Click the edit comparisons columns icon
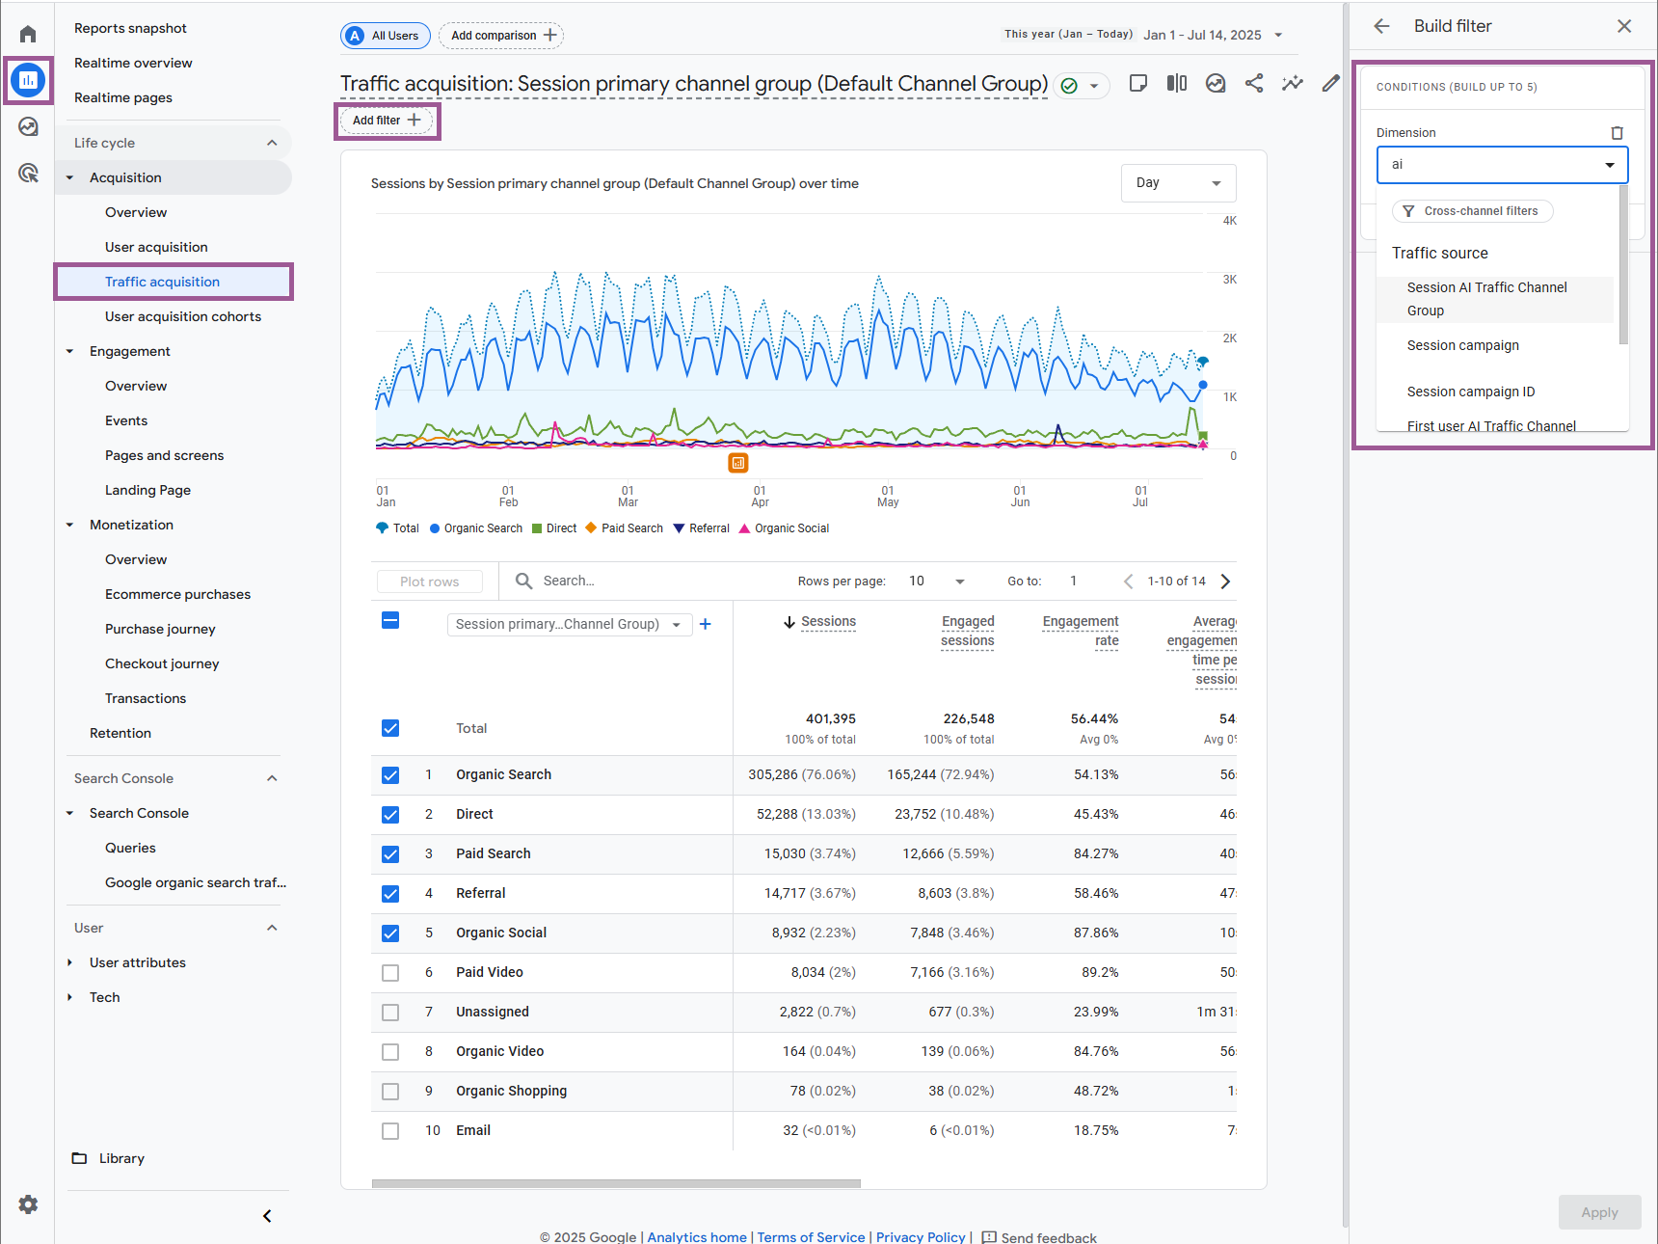The height and width of the screenshot is (1244, 1658). (1177, 83)
